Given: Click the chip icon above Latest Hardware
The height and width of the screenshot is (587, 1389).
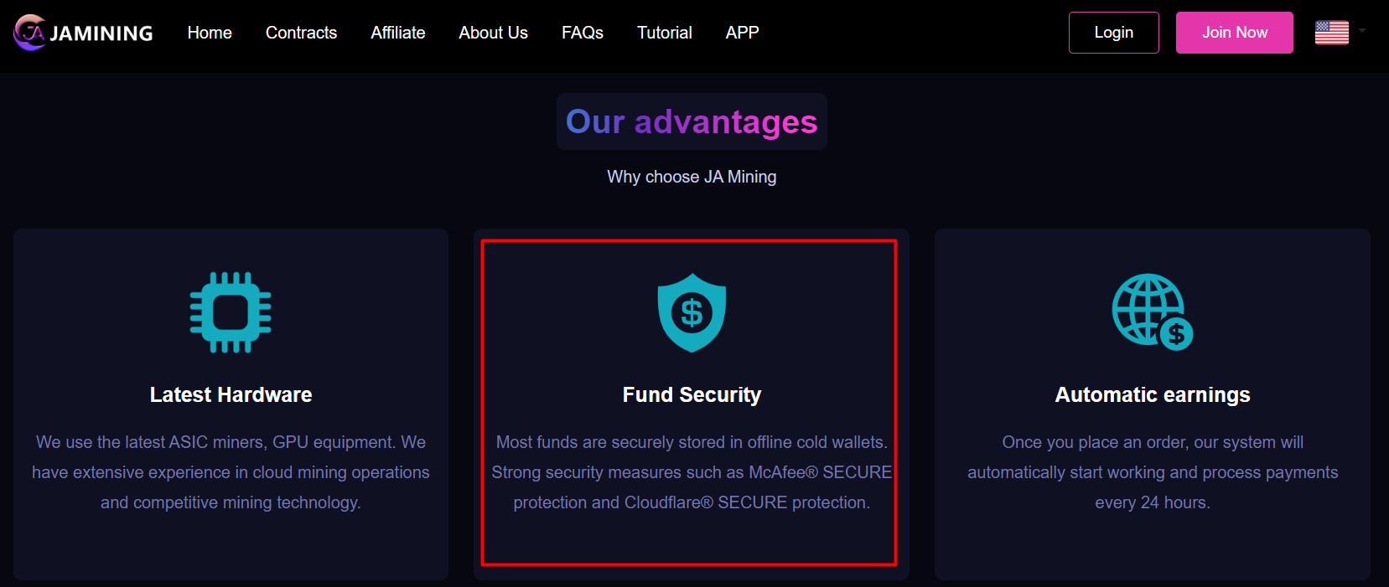Looking at the screenshot, I should point(231,312).
